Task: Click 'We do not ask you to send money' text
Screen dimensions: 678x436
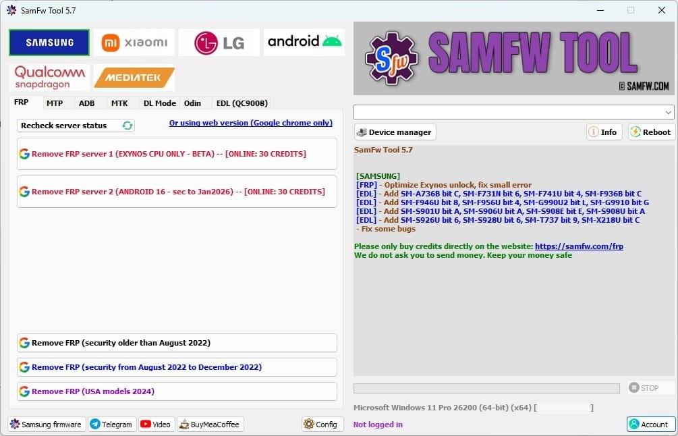Action: point(463,255)
